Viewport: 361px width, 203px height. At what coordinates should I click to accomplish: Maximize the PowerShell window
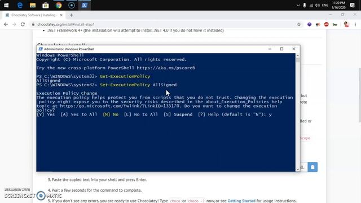(281, 49)
